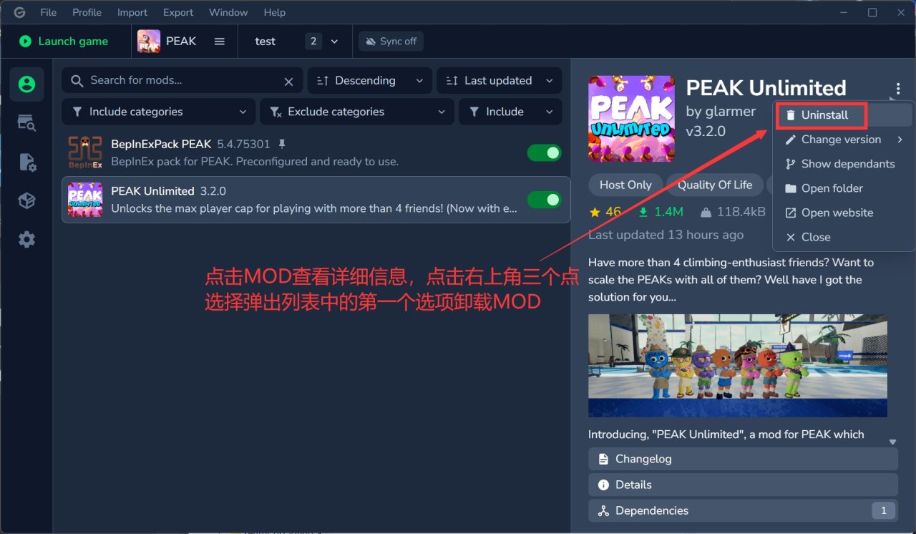The width and height of the screenshot is (916, 534).
Task: Open the Import menu
Action: click(x=132, y=12)
